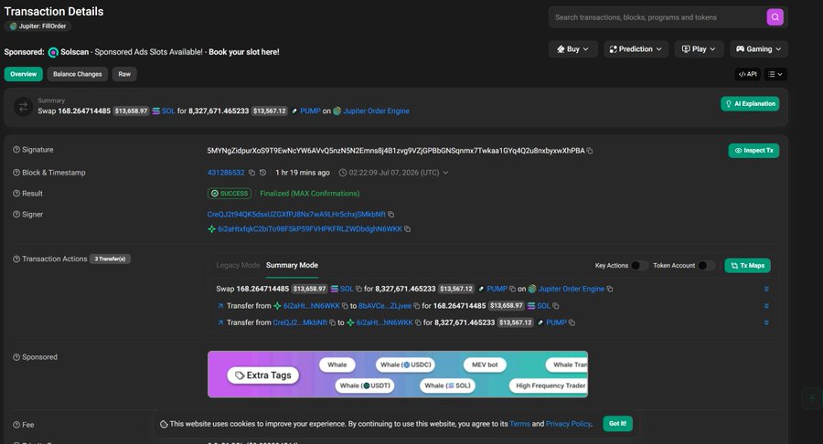Screen dimensions: 823x444
Task: Expand the SOL transfer row details
Action: pos(766,306)
